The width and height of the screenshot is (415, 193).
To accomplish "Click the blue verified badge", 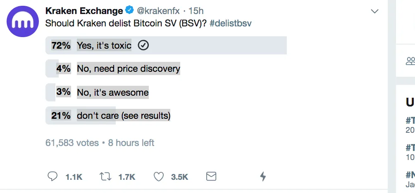I will pos(130,11).
